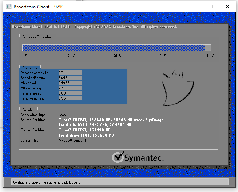This screenshot has height=192, width=238.
Task: Click the Local drive [10] line
Action: click(x=86, y=135)
